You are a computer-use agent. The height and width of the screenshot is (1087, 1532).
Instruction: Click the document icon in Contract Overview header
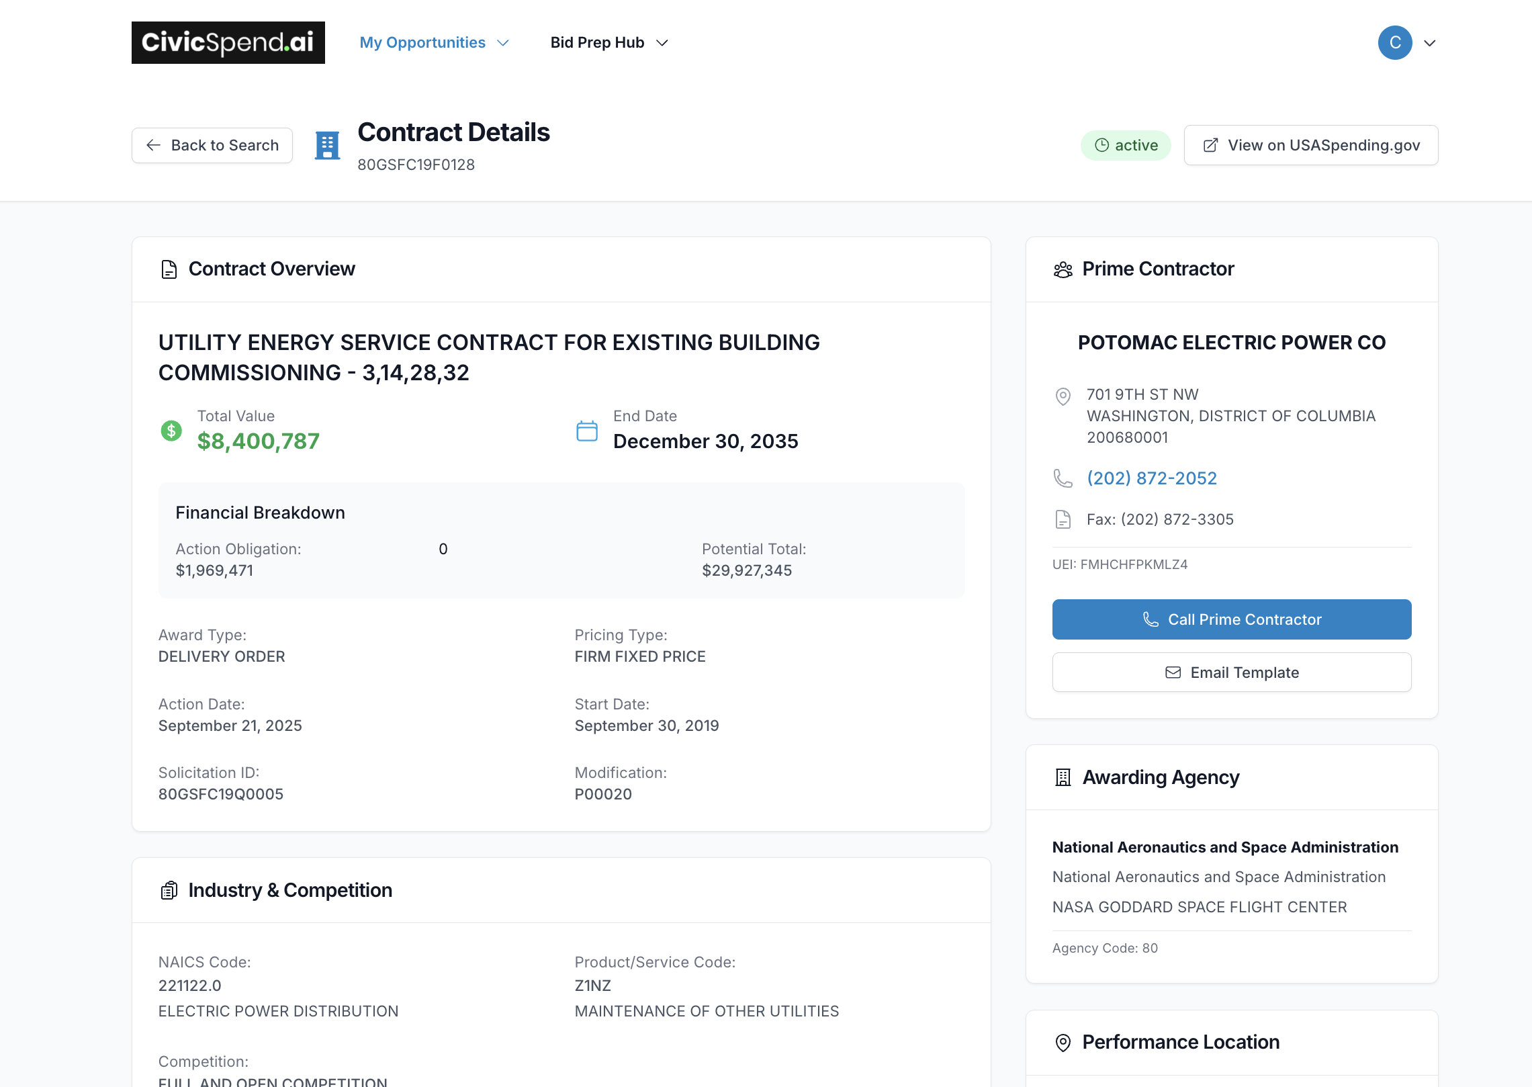point(168,269)
